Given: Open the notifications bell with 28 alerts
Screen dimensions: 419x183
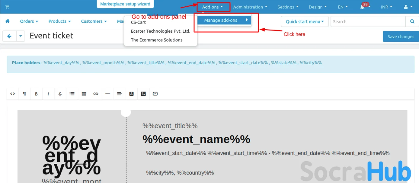Looking at the screenshot, I should [x=363, y=7].
